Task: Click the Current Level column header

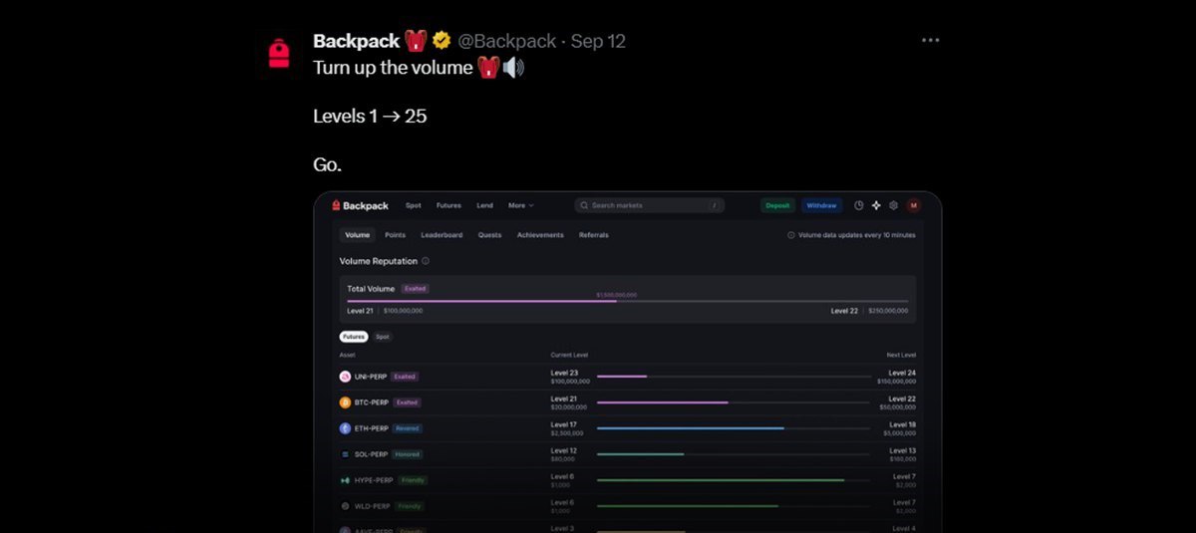Action: pos(569,355)
